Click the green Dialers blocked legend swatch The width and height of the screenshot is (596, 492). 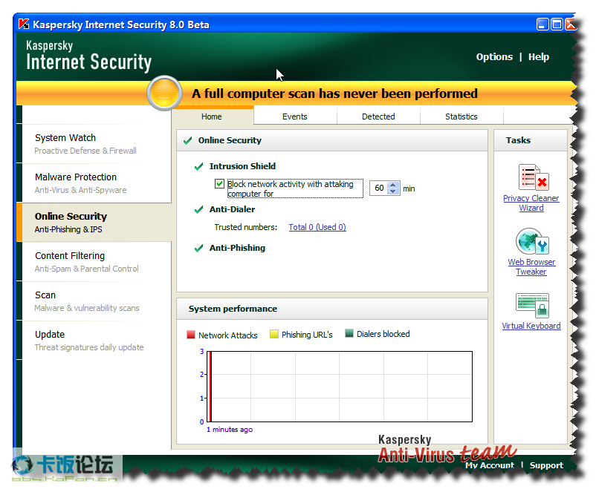[349, 333]
